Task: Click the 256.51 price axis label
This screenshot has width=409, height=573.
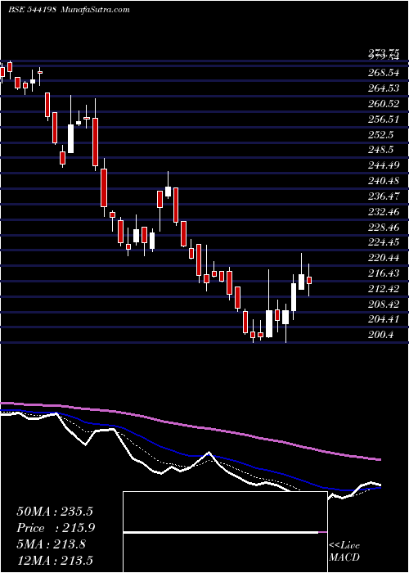Action: [x=385, y=120]
